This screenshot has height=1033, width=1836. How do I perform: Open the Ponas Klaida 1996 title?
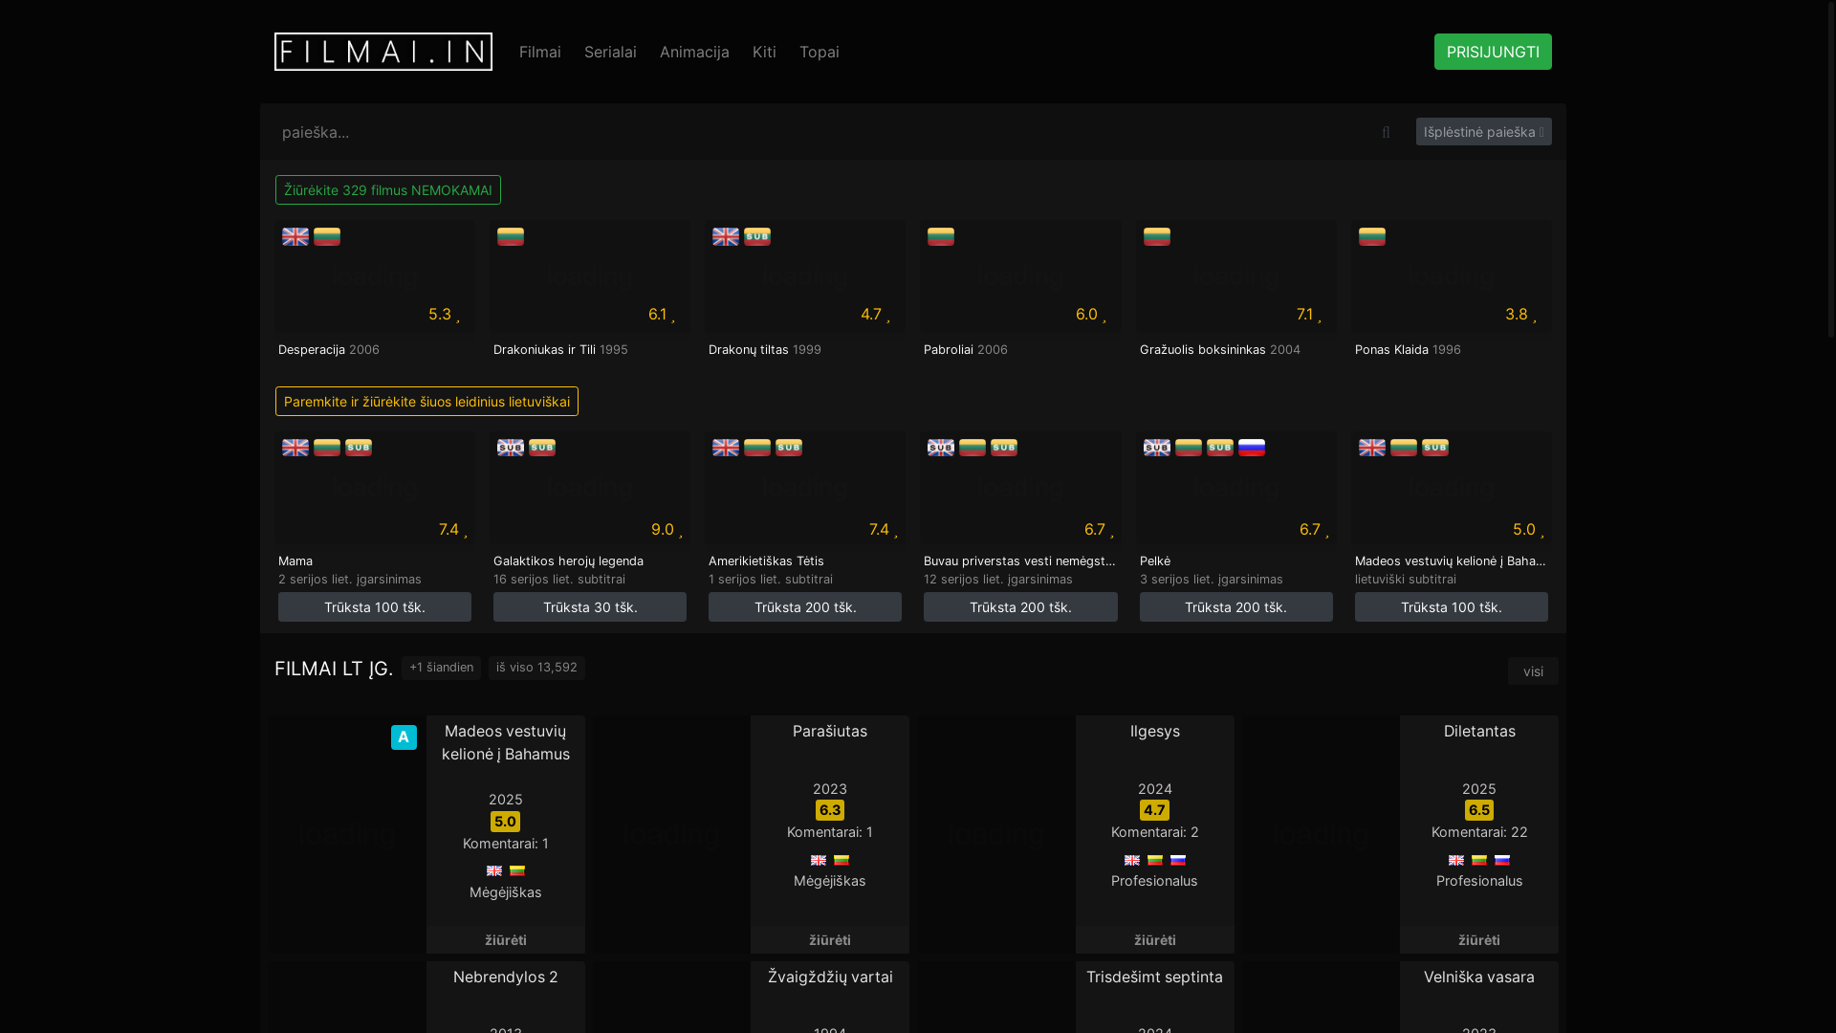[x=1408, y=350]
